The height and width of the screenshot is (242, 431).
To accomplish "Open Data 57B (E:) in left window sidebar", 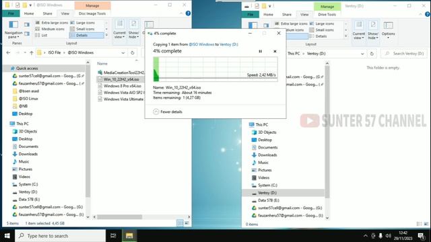I will 29,200.
